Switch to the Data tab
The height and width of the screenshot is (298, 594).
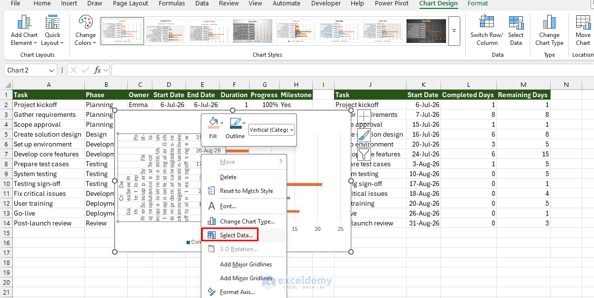click(202, 3)
